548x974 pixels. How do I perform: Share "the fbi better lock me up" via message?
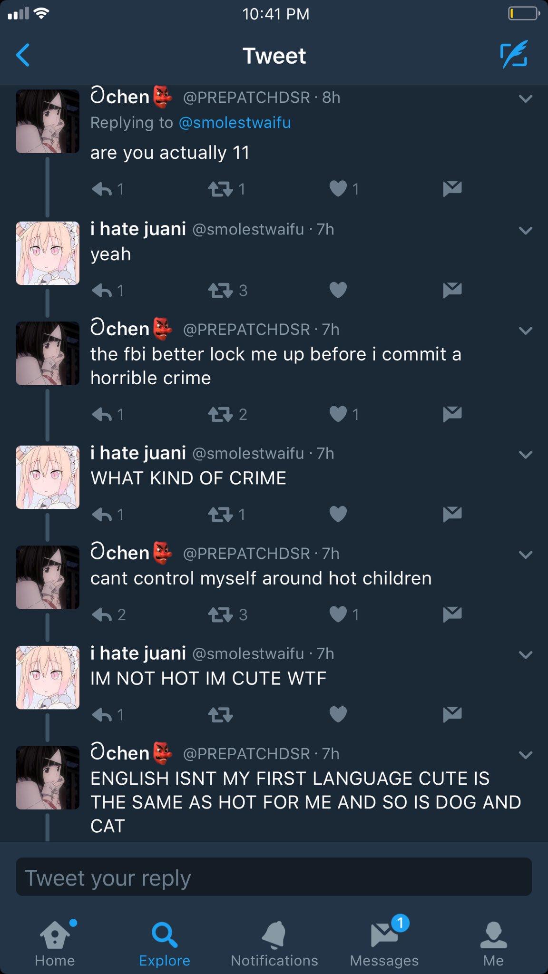452,414
